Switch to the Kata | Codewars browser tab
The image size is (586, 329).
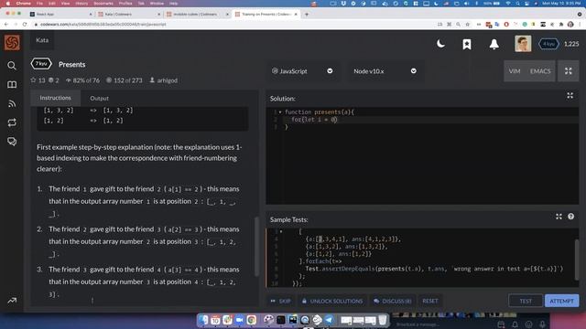[128, 15]
